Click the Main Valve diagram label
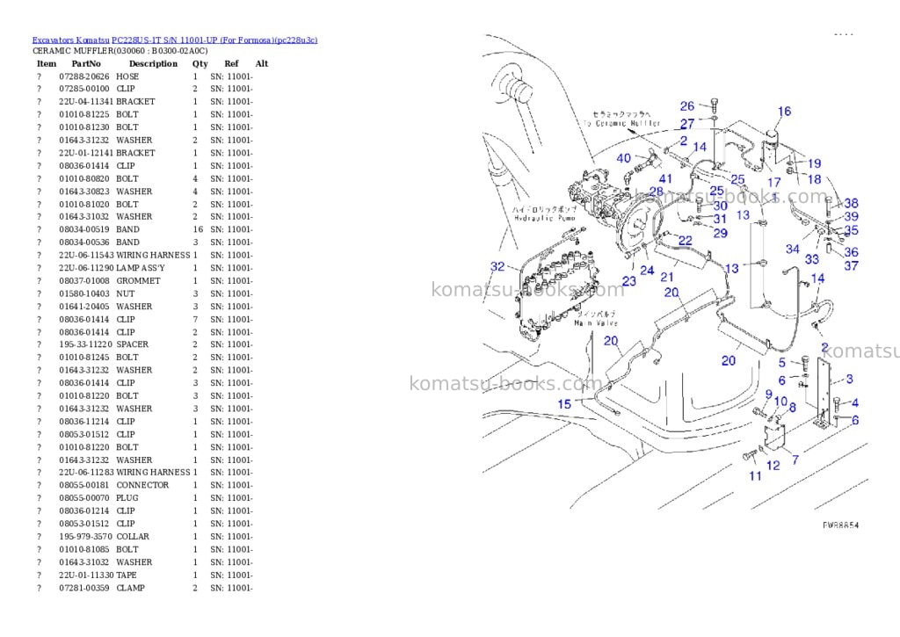 tap(596, 323)
